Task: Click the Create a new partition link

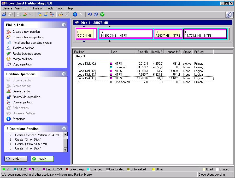Action: [26, 32]
